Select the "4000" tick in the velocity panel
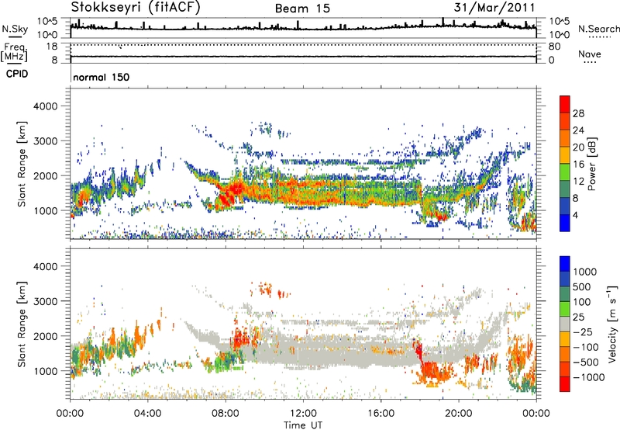 (x=45, y=266)
